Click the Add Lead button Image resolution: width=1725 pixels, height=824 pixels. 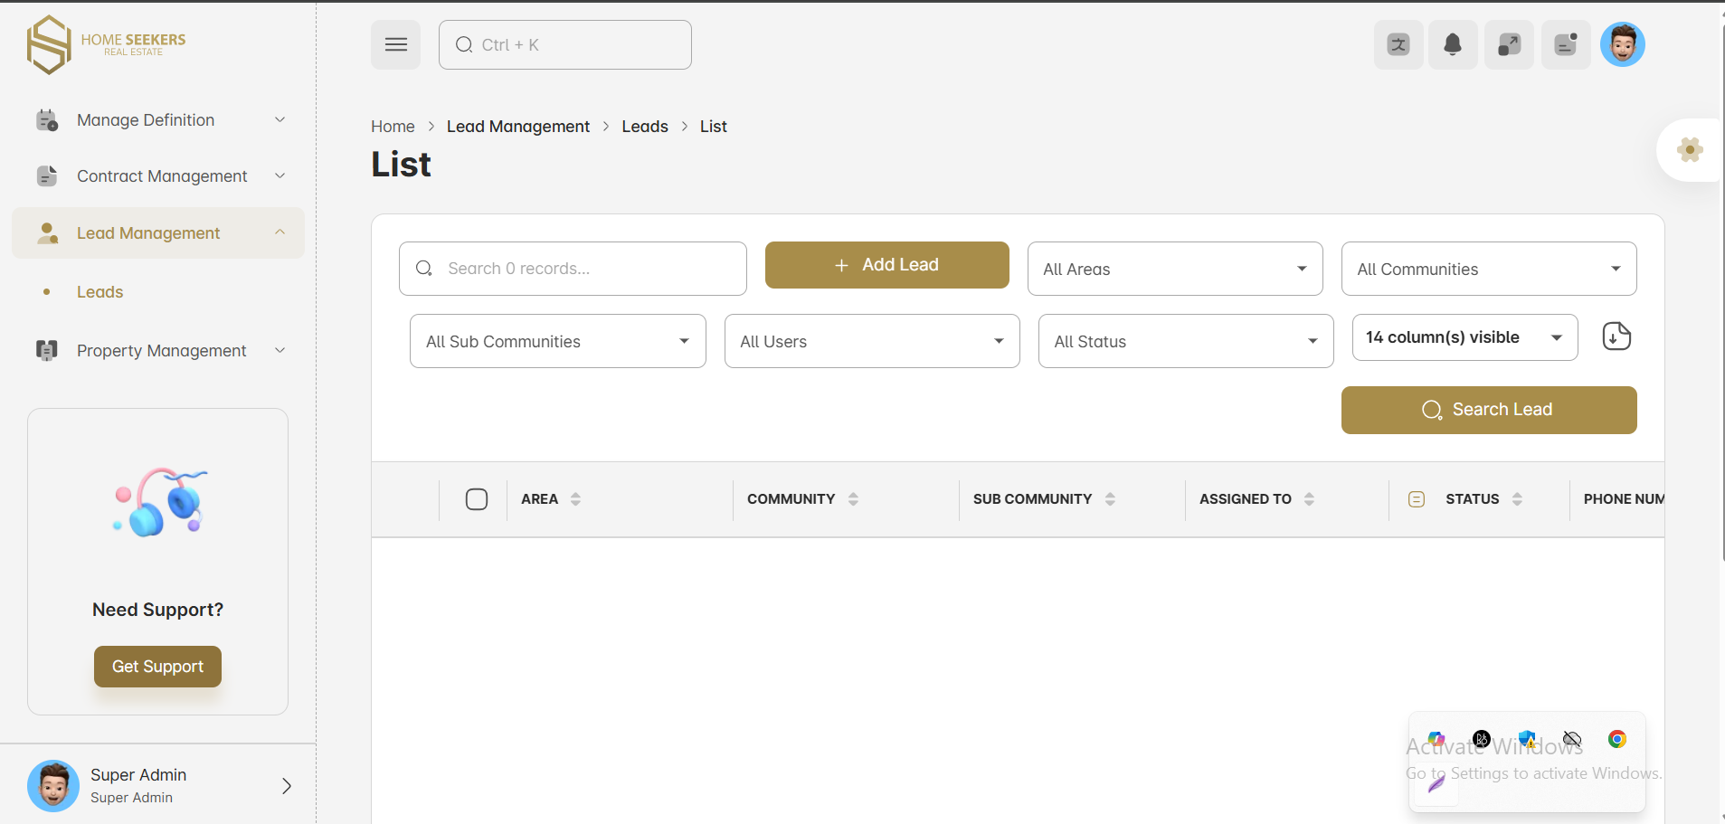pyautogui.click(x=886, y=265)
